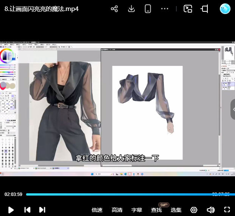Expand the 选集 episode list
This screenshot has width=235, height=216.
click(x=176, y=210)
